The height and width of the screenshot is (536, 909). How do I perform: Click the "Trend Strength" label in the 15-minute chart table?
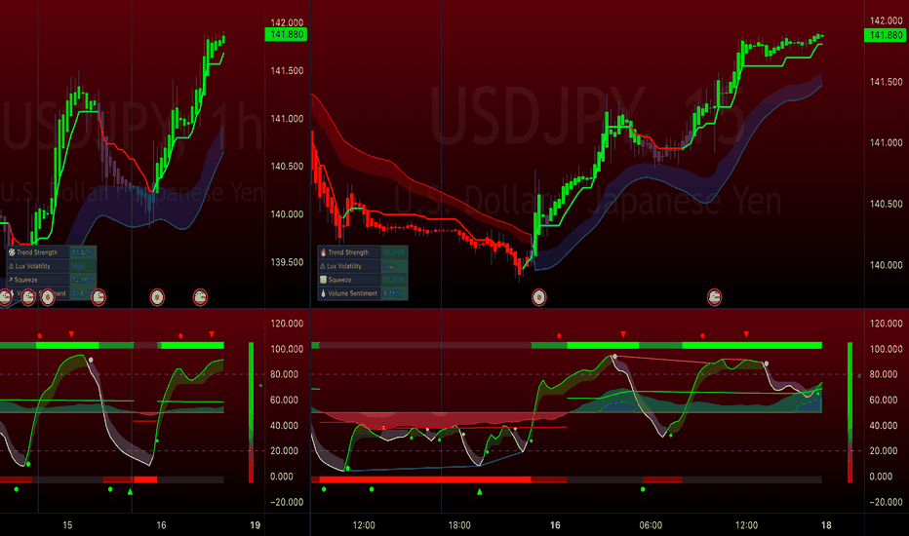(348, 252)
